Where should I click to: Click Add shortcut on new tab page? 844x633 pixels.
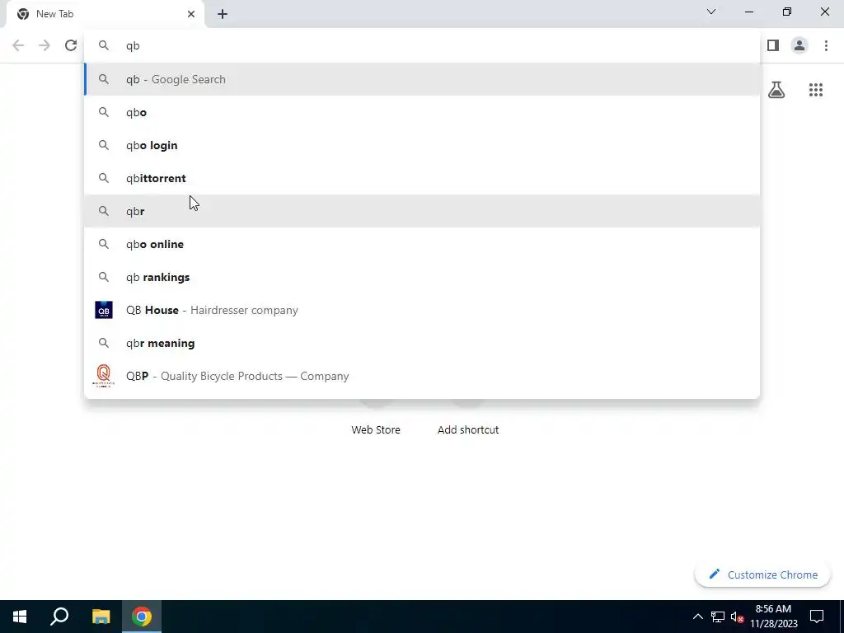click(x=468, y=429)
